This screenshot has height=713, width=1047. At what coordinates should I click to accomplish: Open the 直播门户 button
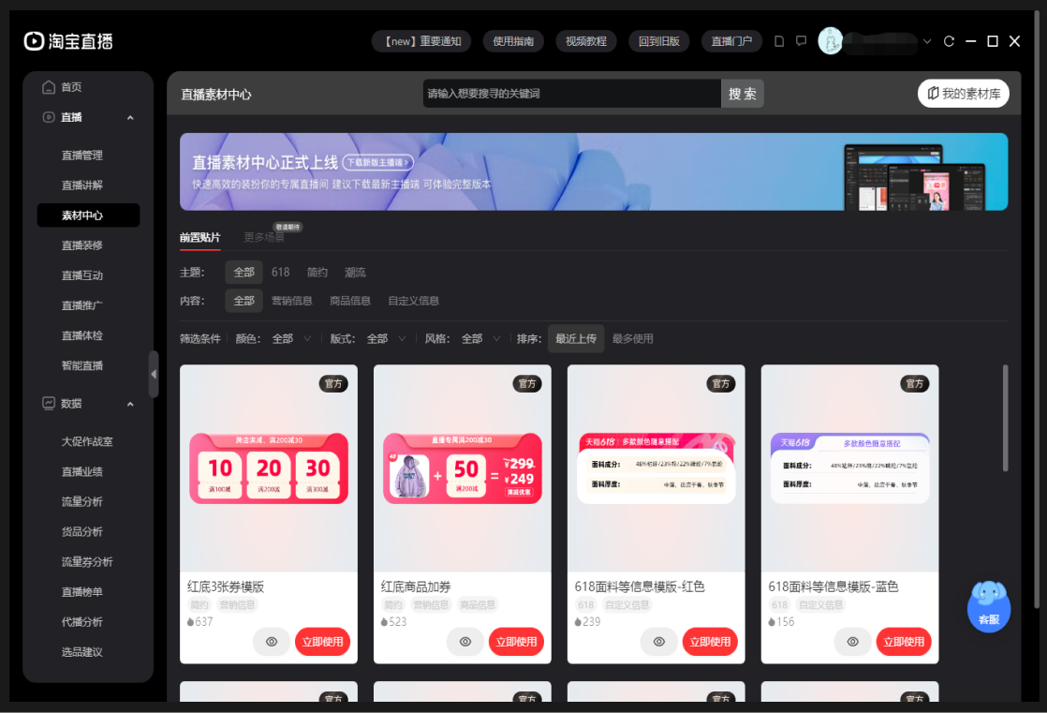pos(731,41)
